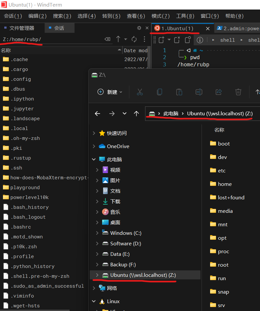Open the 转到(5) menu
This screenshot has width=260, height=311.
pos(111,16)
